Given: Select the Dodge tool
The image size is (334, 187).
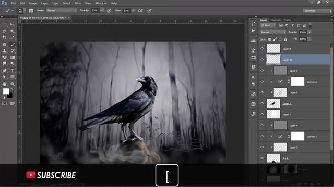Looking at the screenshot, I should [x=13, y=63].
